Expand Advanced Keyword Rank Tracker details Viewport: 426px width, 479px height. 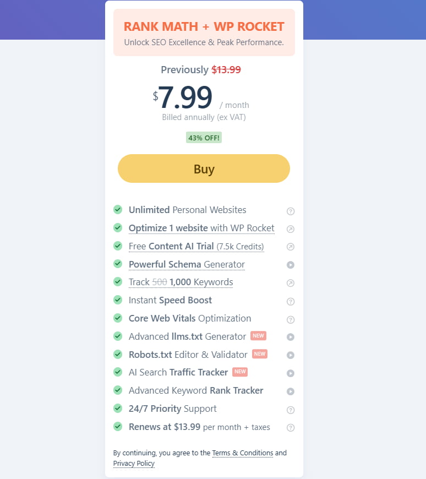coord(291,391)
